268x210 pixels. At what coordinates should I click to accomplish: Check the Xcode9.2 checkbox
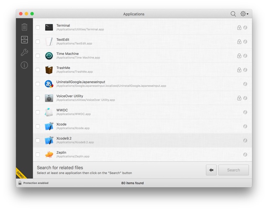pos(38,140)
